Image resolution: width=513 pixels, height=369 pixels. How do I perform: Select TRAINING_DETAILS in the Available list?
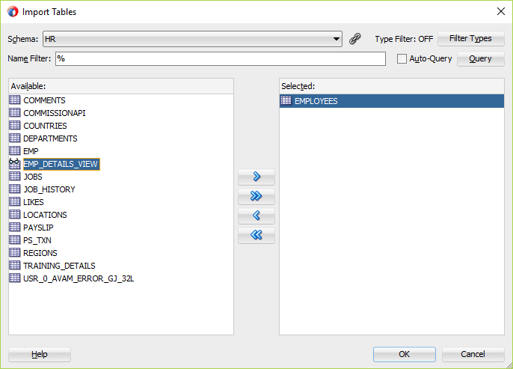pos(59,266)
